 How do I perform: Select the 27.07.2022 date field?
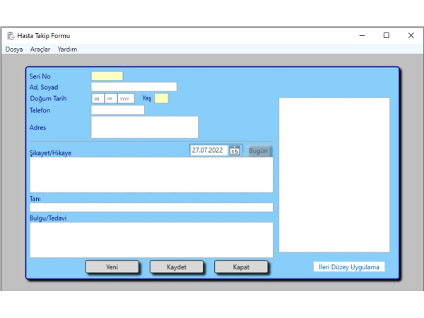click(x=208, y=151)
